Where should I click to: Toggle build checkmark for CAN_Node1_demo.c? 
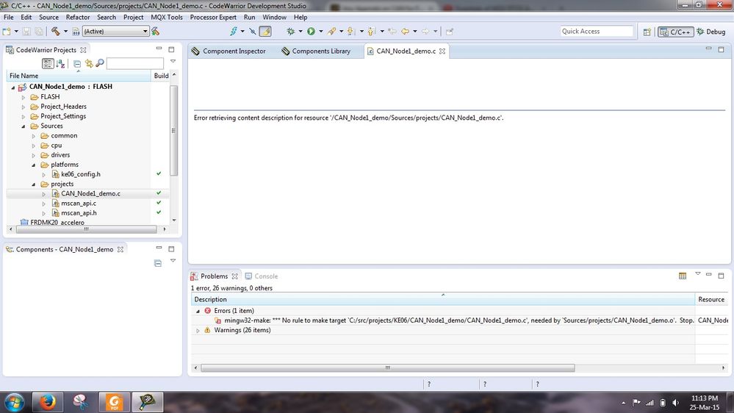(159, 193)
